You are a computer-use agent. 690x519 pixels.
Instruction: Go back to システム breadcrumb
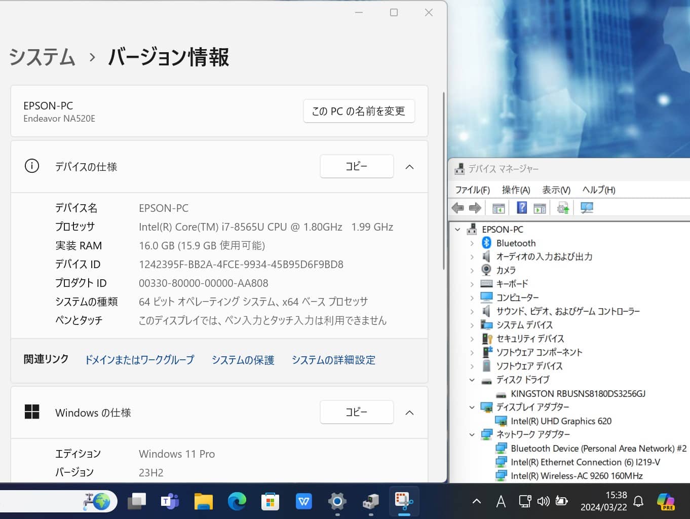coord(42,57)
